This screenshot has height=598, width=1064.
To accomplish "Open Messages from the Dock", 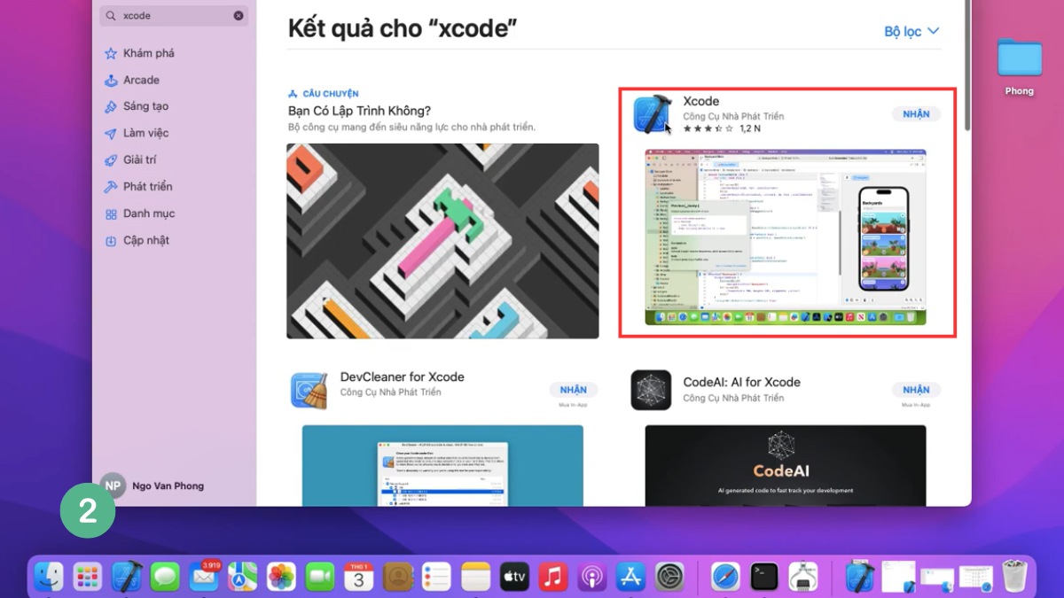I will pos(165,577).
